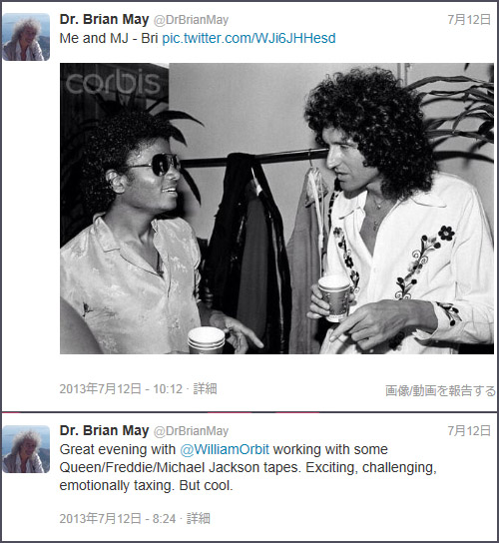Click the 詳細 details link of the 10:12 tweet
Image resolution: width=499 pixels, height=543 pixels.
205,389
